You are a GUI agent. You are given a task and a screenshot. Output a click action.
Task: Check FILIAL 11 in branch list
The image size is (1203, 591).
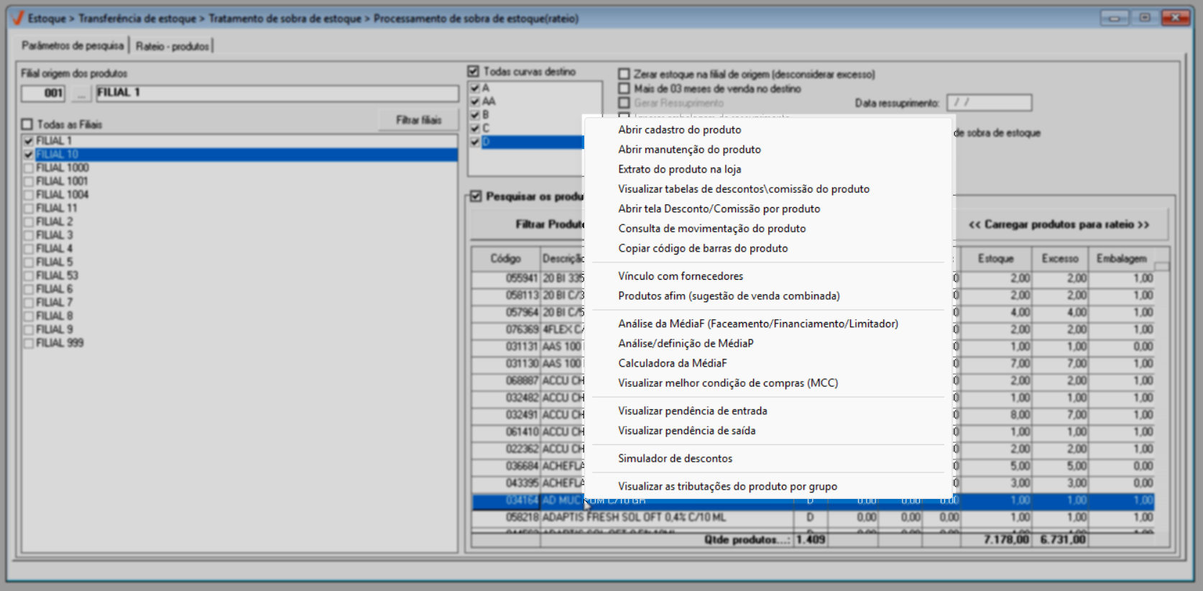click(29, 209)
